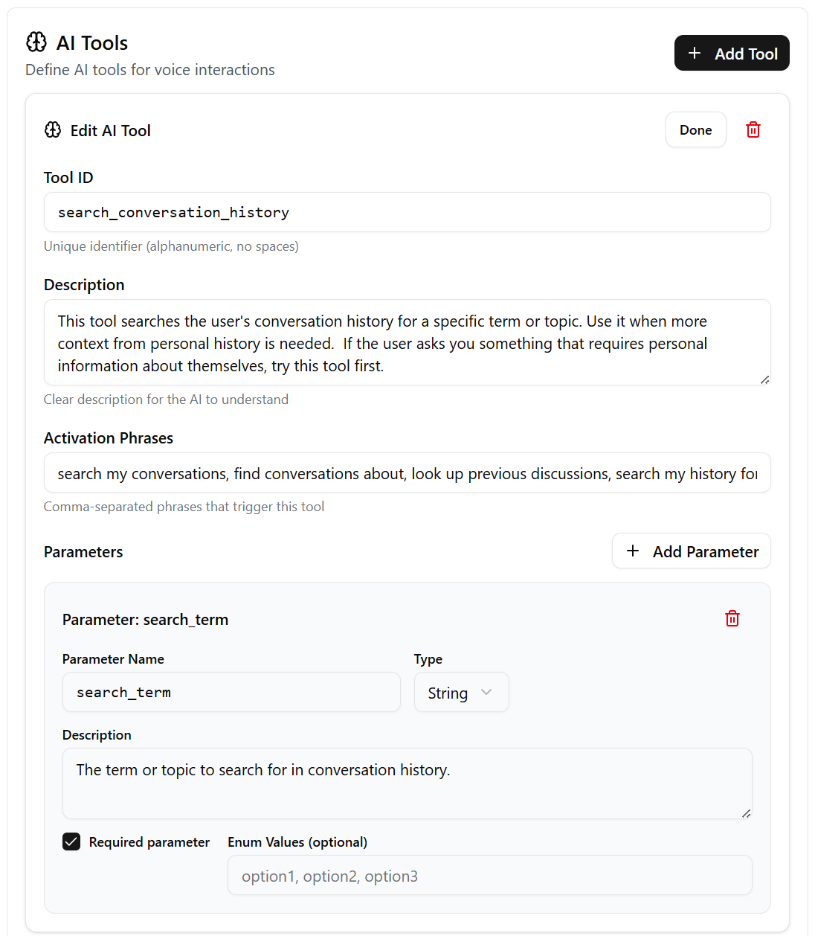Click the Parameter Name field showing search_term

(x=231, y=692)
